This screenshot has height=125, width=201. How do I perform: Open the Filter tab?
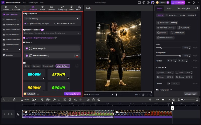coord(71,8)
